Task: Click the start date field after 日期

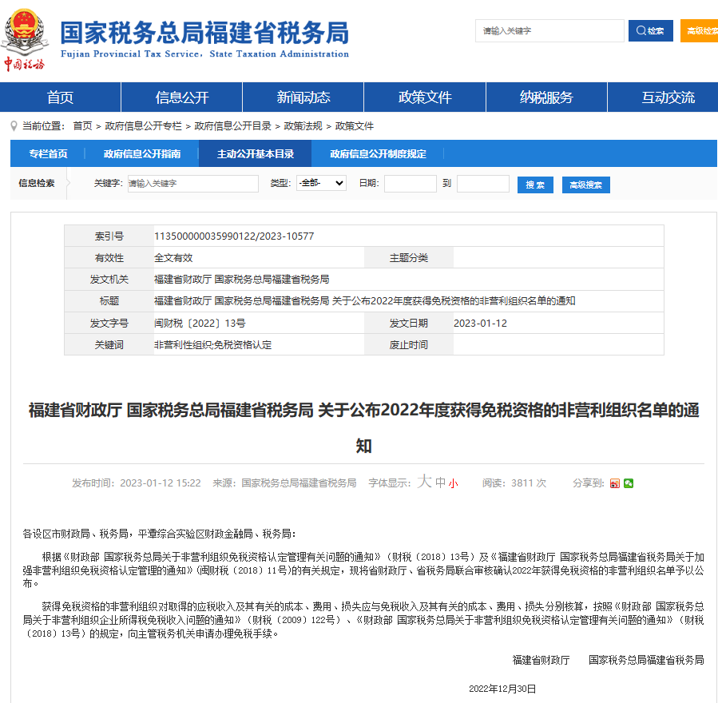Action: pyautogui.click(x=410, y=184)
